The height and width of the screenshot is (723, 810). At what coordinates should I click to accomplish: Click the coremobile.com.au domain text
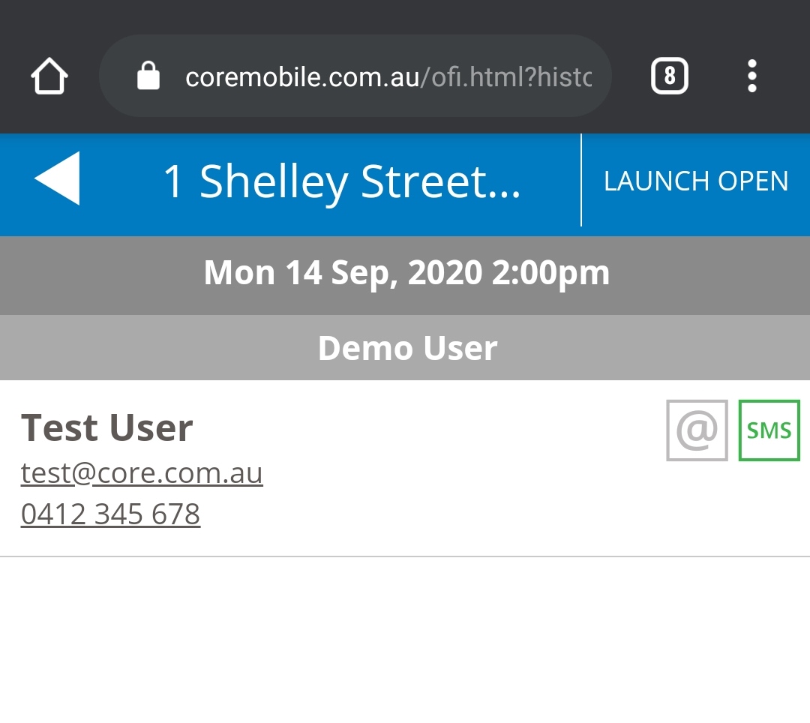click(301, 77)
